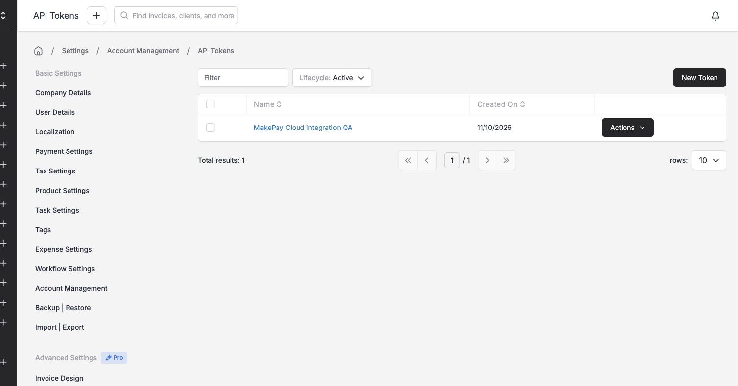Image resolution: width=738 pixels, height=386 pixels.
Task: Go to previous page arrow
Action: [x=427, y=160]
